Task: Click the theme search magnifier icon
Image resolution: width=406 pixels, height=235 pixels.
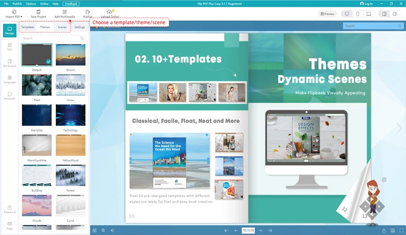Action: tap(82, 38)
